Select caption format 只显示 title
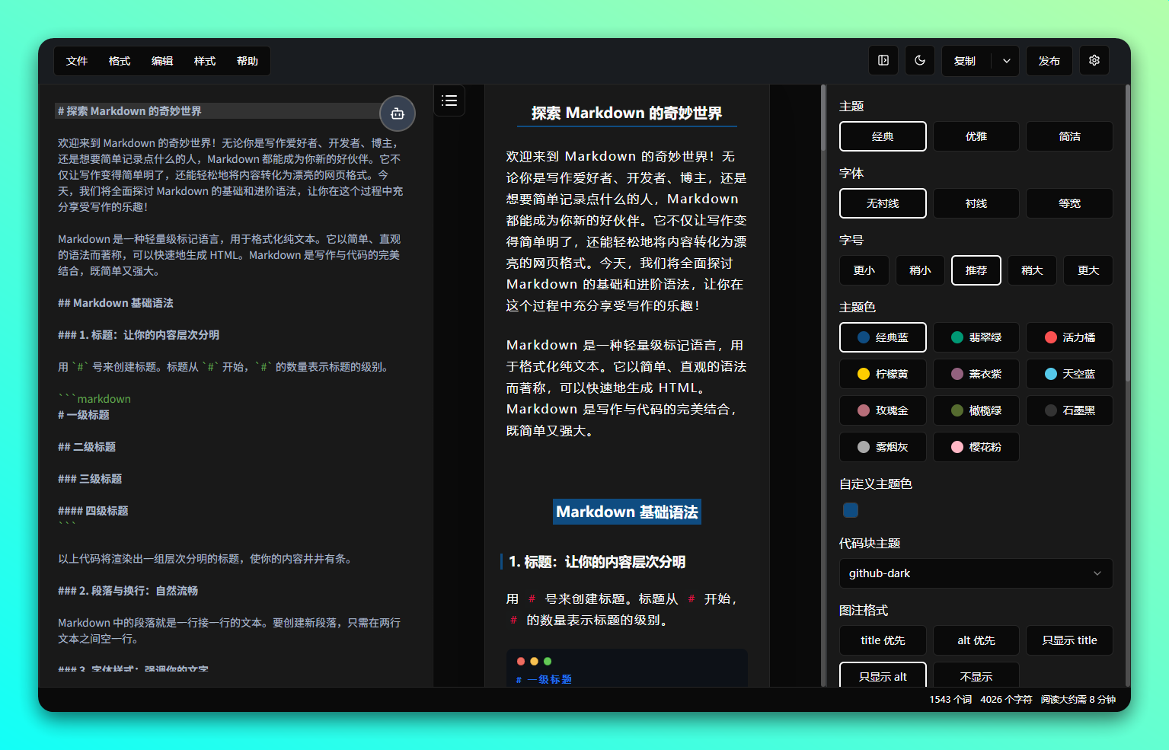 [x=1069, y=640]
